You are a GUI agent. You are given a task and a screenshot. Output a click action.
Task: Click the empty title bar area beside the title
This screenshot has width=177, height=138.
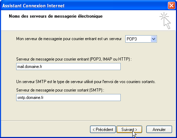(x=116, y=6)
